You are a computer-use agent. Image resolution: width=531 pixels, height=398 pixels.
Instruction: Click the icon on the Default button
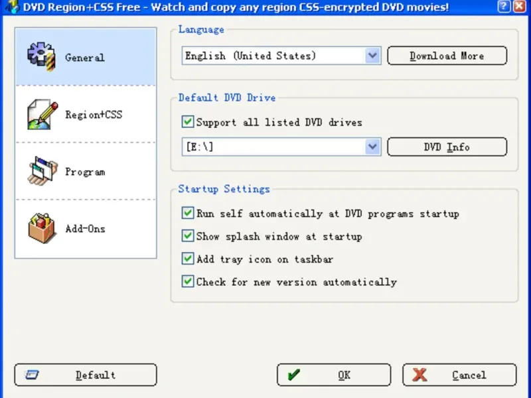tap(32, 375)
